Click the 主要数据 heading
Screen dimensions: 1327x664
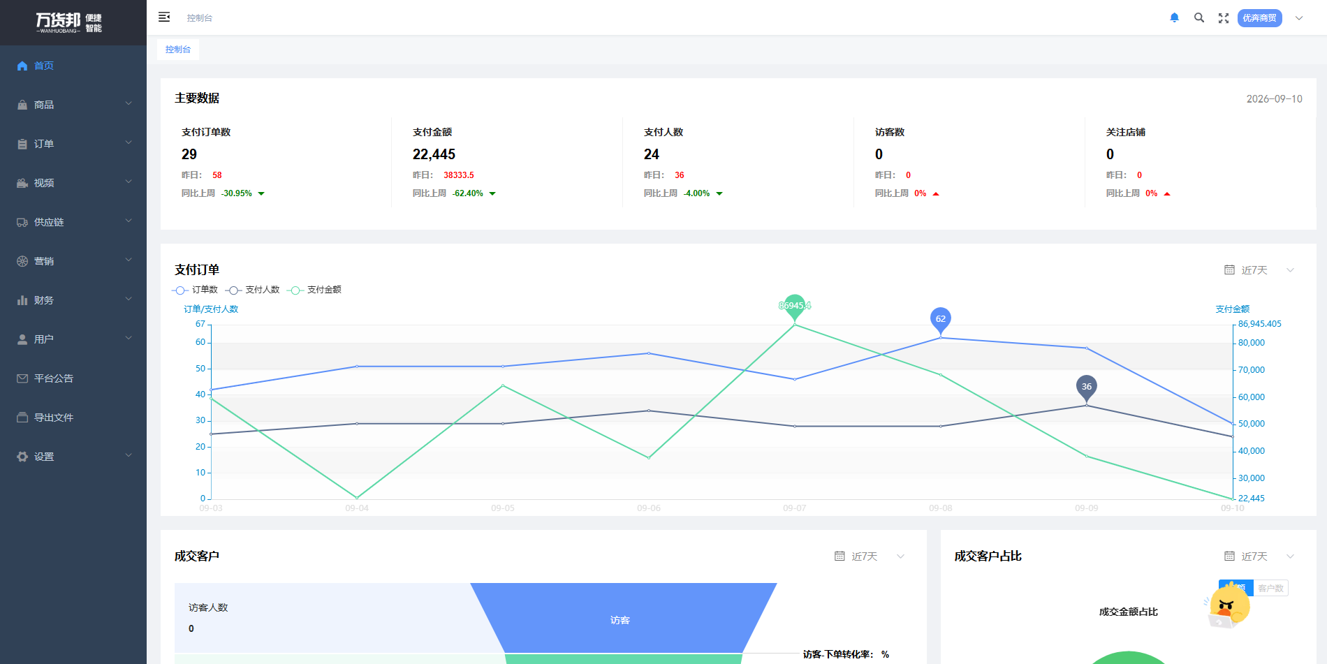coord(197,98)
